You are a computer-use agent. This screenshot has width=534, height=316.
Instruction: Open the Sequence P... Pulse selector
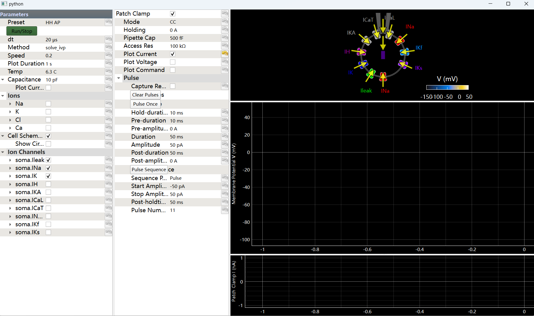point(176,178)
